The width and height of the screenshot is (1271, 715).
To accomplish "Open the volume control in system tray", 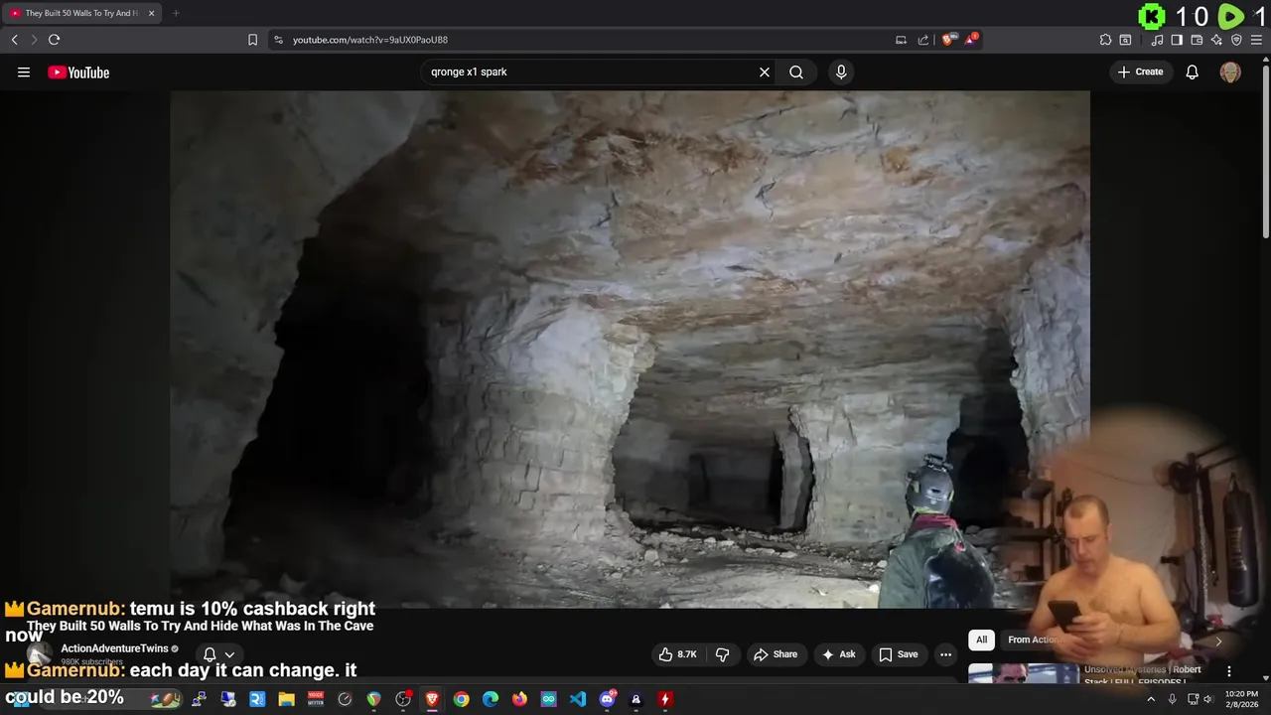I will [x=1208, y=699].
